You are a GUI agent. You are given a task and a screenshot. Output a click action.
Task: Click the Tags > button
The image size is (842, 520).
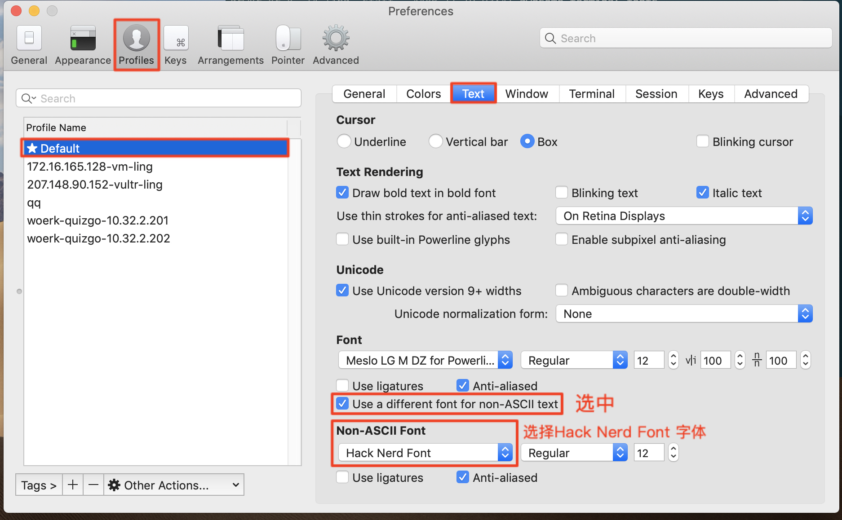39,485
